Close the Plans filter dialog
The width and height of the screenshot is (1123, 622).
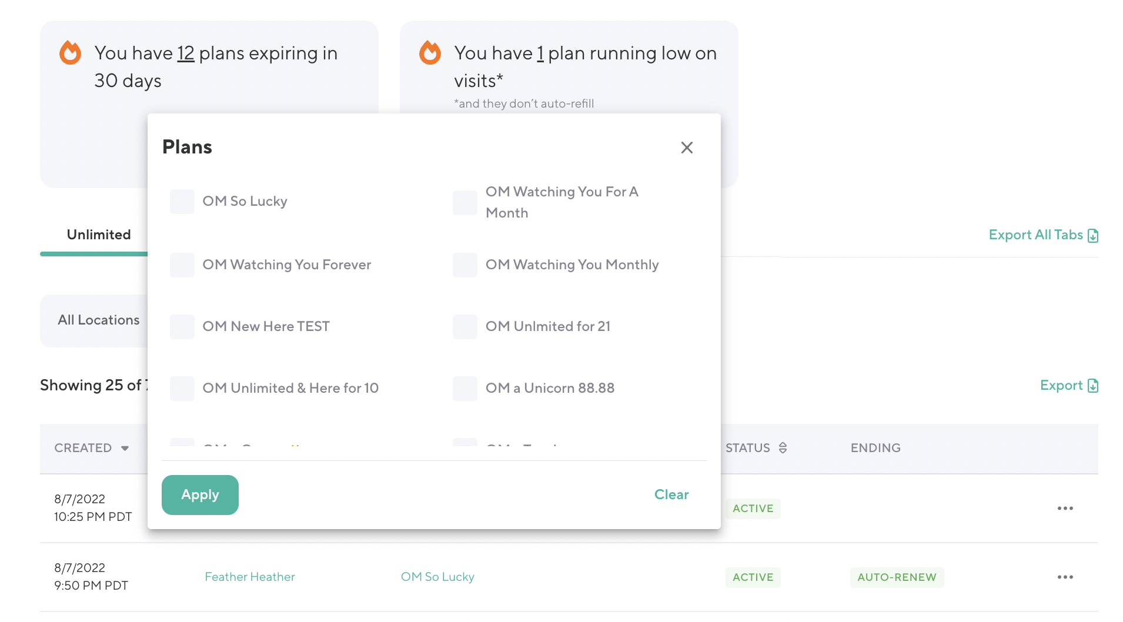(x=687, y=148)
